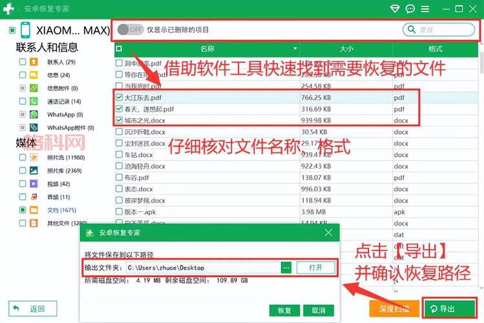
Task: Click the search magnifier icon
Action: (x=412, y=30)
